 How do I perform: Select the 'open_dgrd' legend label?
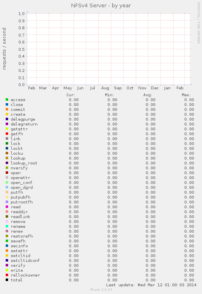(22, 188)
